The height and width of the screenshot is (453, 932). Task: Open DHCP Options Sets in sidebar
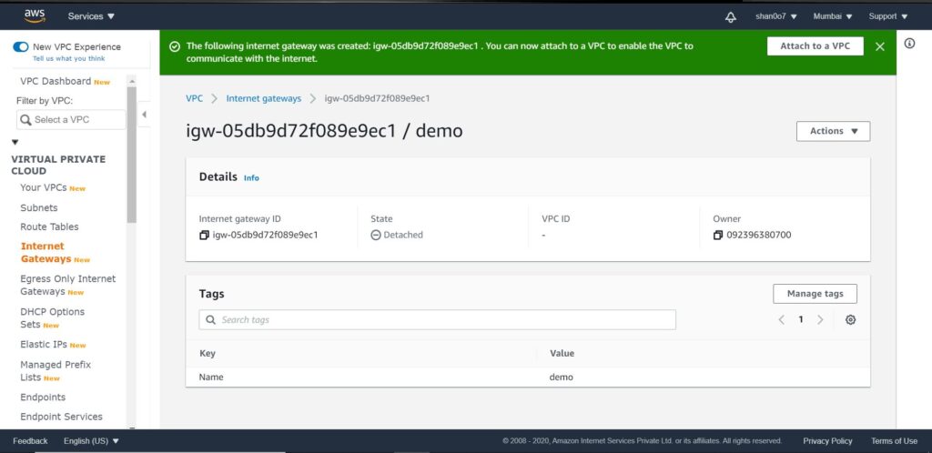point(52,318)
